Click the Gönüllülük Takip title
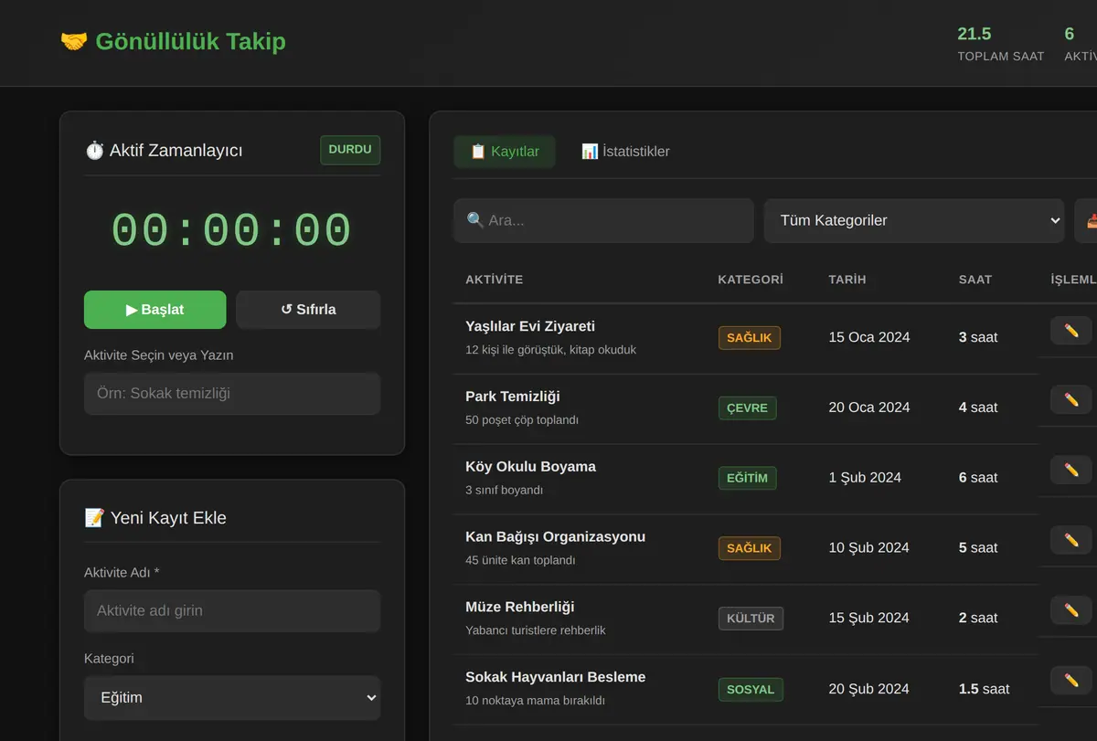1097x741 pixels. click(190, 41)
